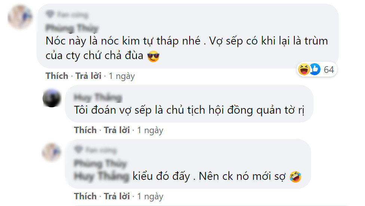Reply to the 'Tôi đoán vợ sếp' comment
Image resolution: width=365 pixels, height=206 pixels.
(117, 130)
